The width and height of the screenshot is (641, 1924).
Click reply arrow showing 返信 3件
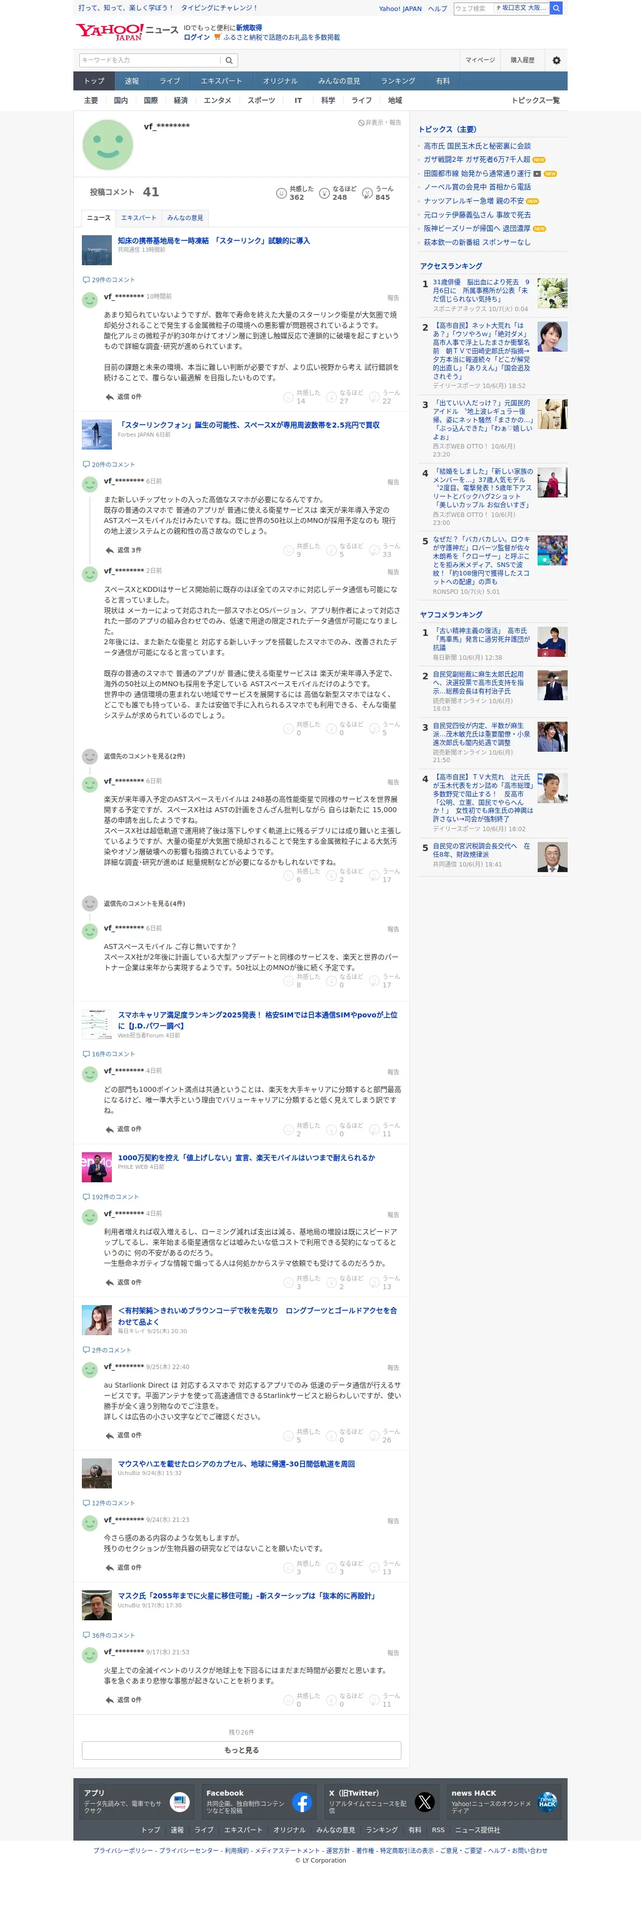click(x=110, y=550)
